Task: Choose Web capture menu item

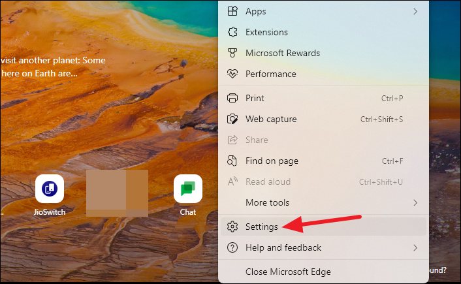Action: (323, 119)
